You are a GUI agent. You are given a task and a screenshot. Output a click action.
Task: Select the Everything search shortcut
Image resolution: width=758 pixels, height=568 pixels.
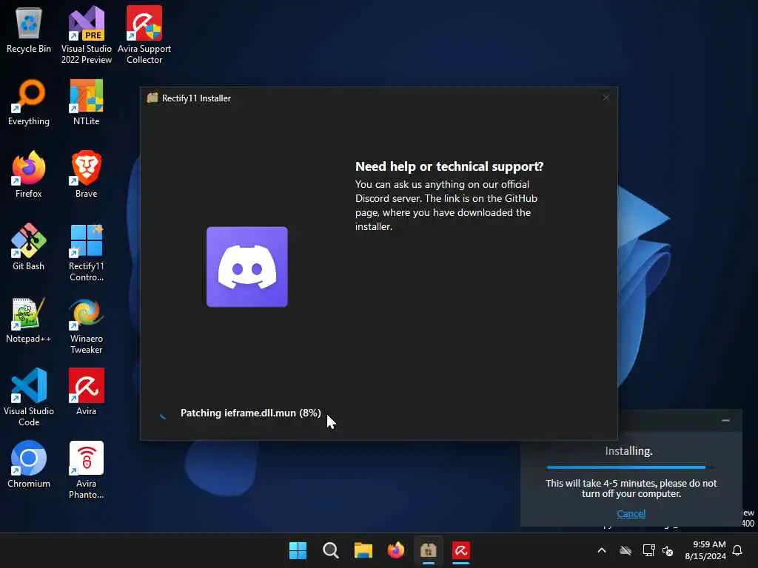[x=29, y=102]
